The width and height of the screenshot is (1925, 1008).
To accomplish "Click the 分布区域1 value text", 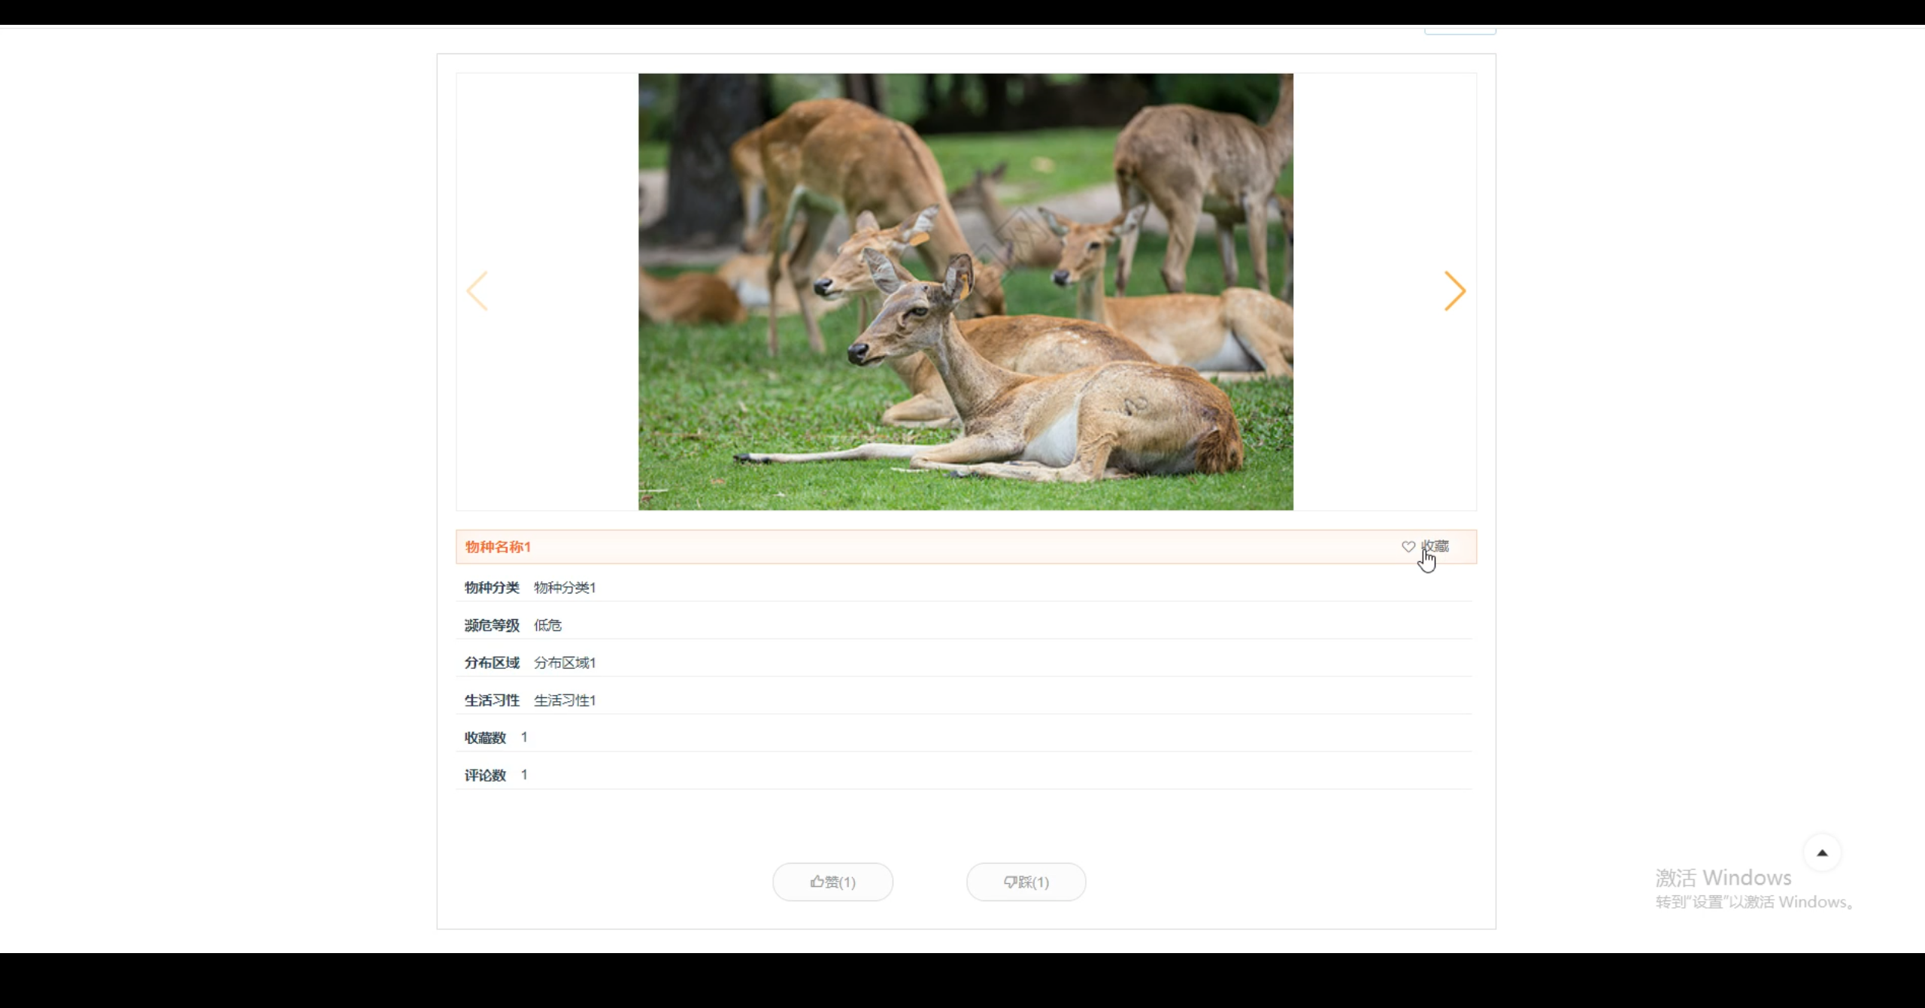I will (565, 663).
